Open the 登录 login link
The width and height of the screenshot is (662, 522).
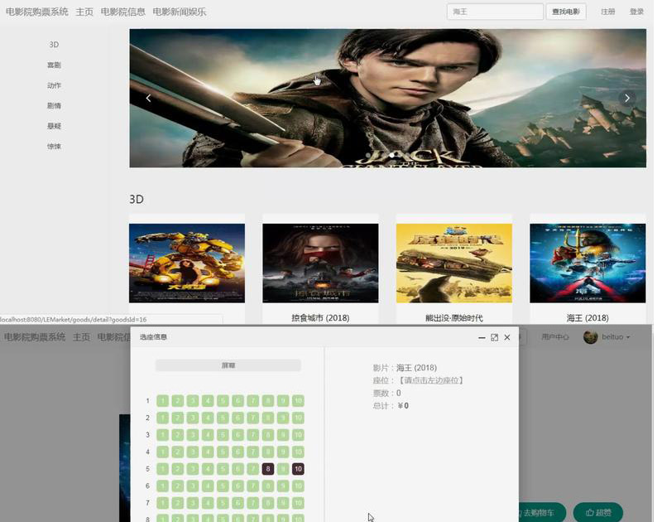pos(636,12)
